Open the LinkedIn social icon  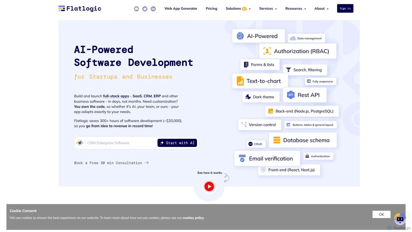(153, 9)
